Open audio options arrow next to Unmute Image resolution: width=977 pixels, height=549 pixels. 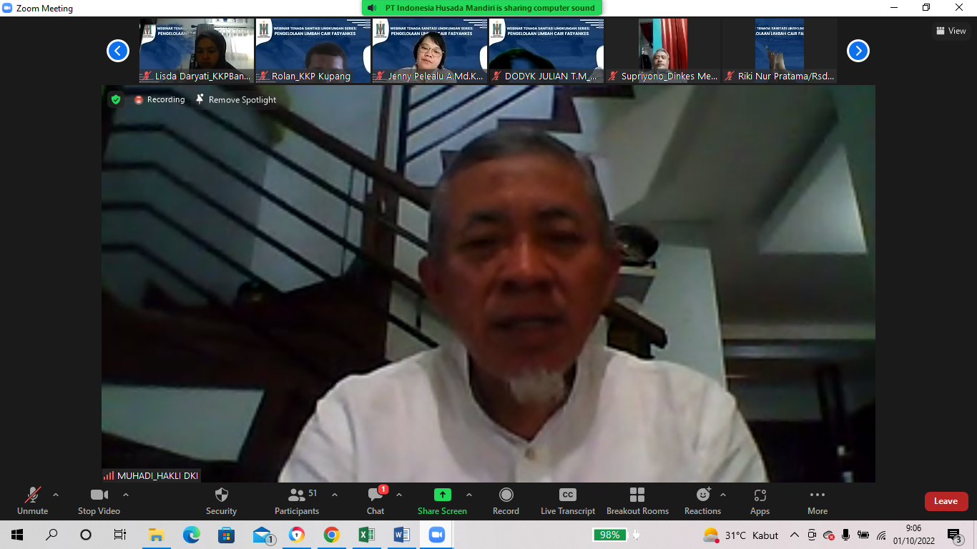point(56,495)
